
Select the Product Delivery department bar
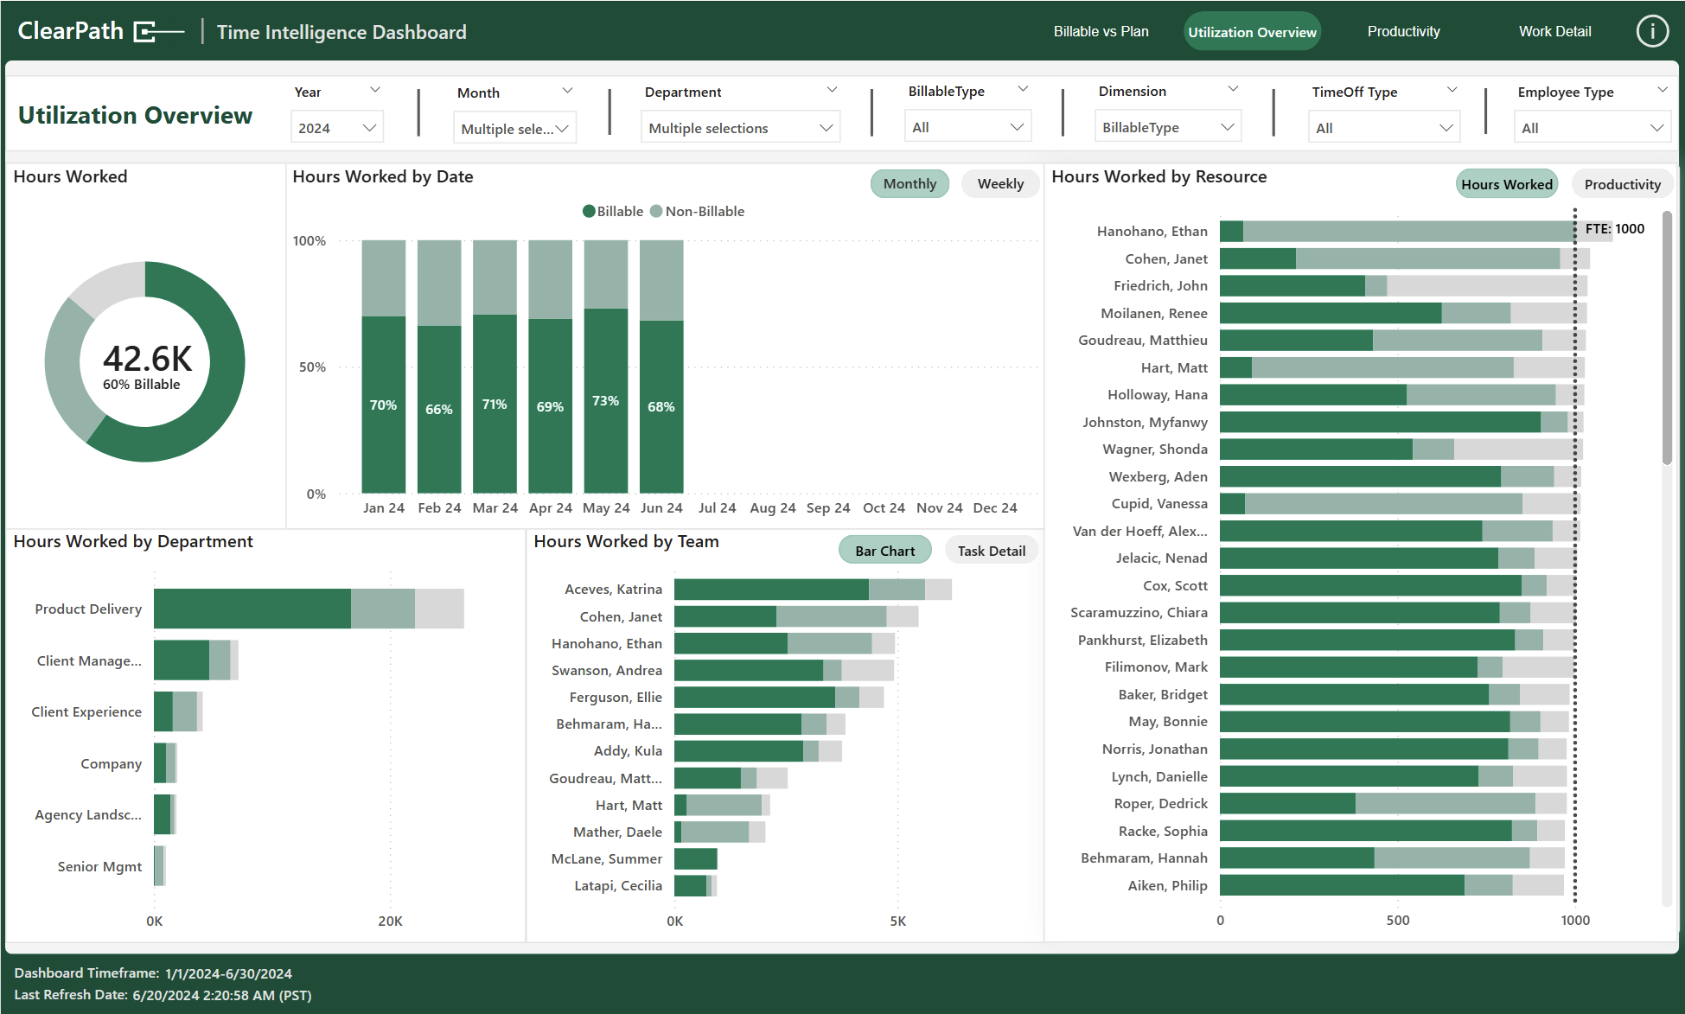click(309, 609)
